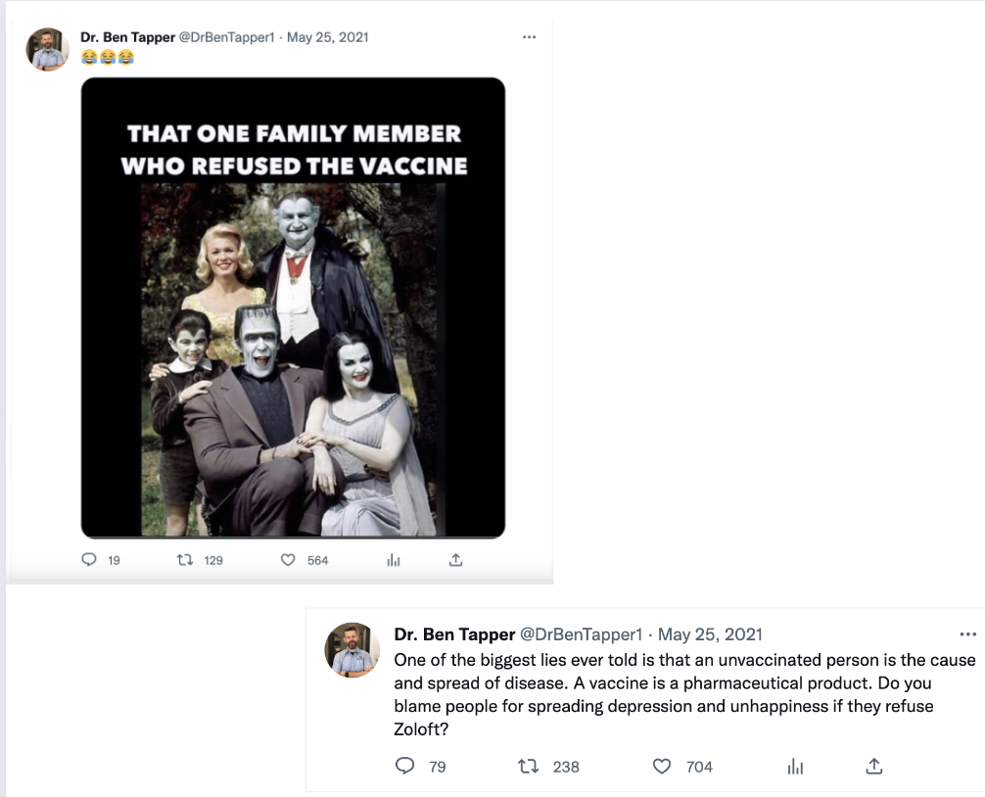Screen dimensions: 985x797
Task: Open the more options menu on top tweet
Action: tap(530, 35)
